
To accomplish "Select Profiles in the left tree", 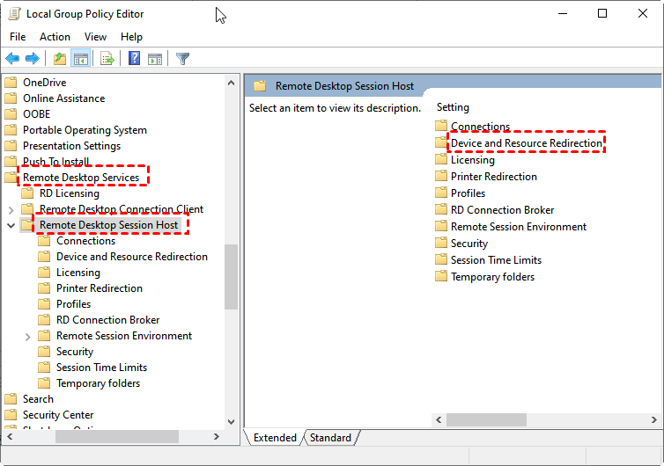I will pyautogui.click(x=73, y=304).
